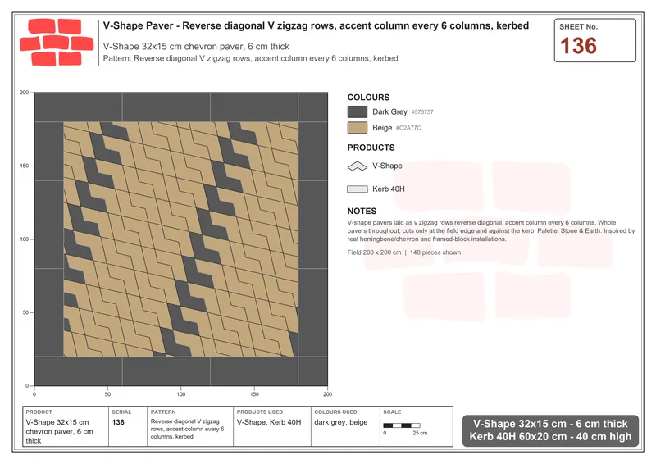Click 'Field 200 x 200 cm' text

click(x=374, y=252)
